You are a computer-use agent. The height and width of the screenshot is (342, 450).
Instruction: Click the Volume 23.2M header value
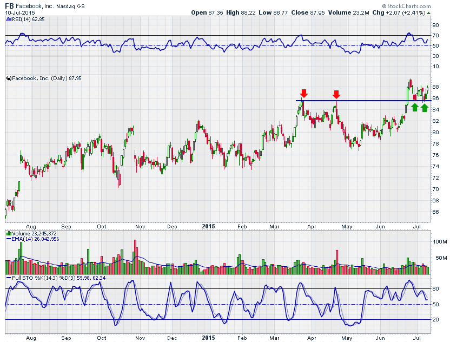pyautogui.click(x=349, y=12)
